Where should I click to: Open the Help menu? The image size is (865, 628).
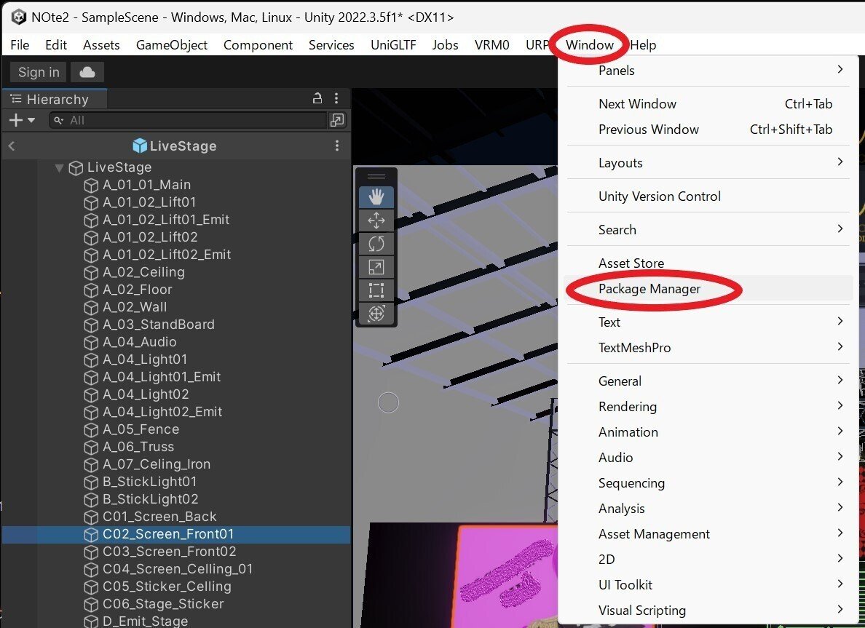click(643, 44)
